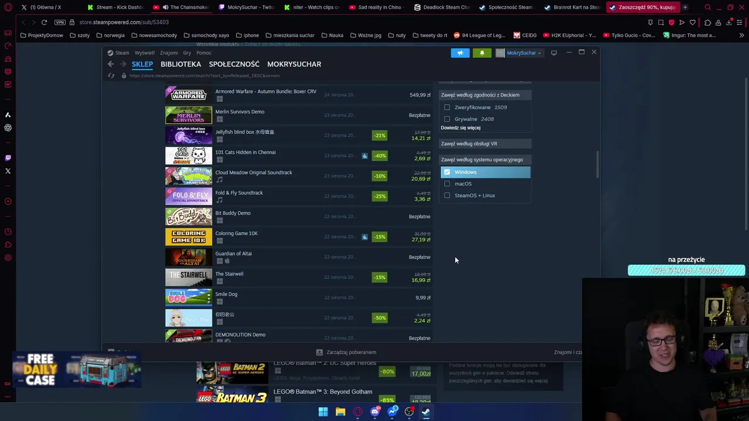749x421 pixels.
Task: Open the ProjektyDomow bookmarks folder
Action: [x=41, y=35]
